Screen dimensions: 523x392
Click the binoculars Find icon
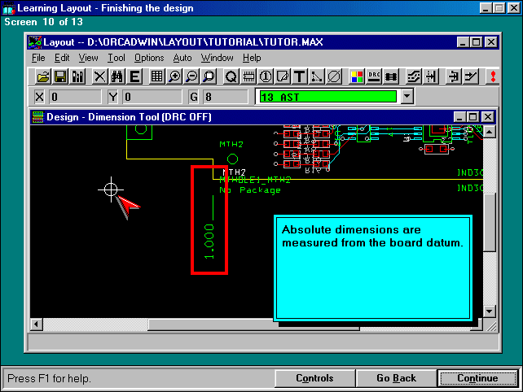coord(116,76)
